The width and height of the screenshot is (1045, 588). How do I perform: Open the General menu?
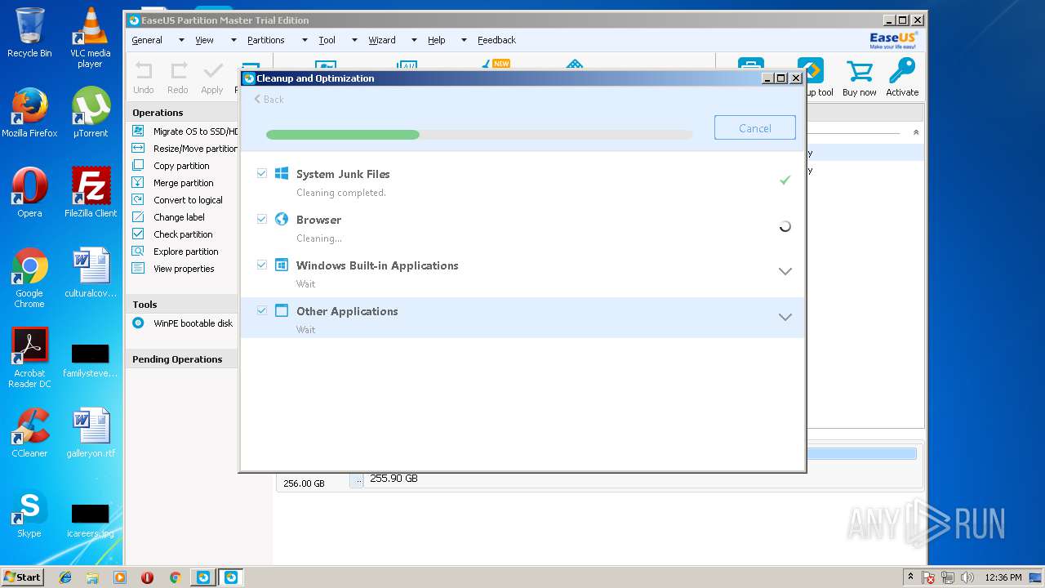(x=147, y=40)
